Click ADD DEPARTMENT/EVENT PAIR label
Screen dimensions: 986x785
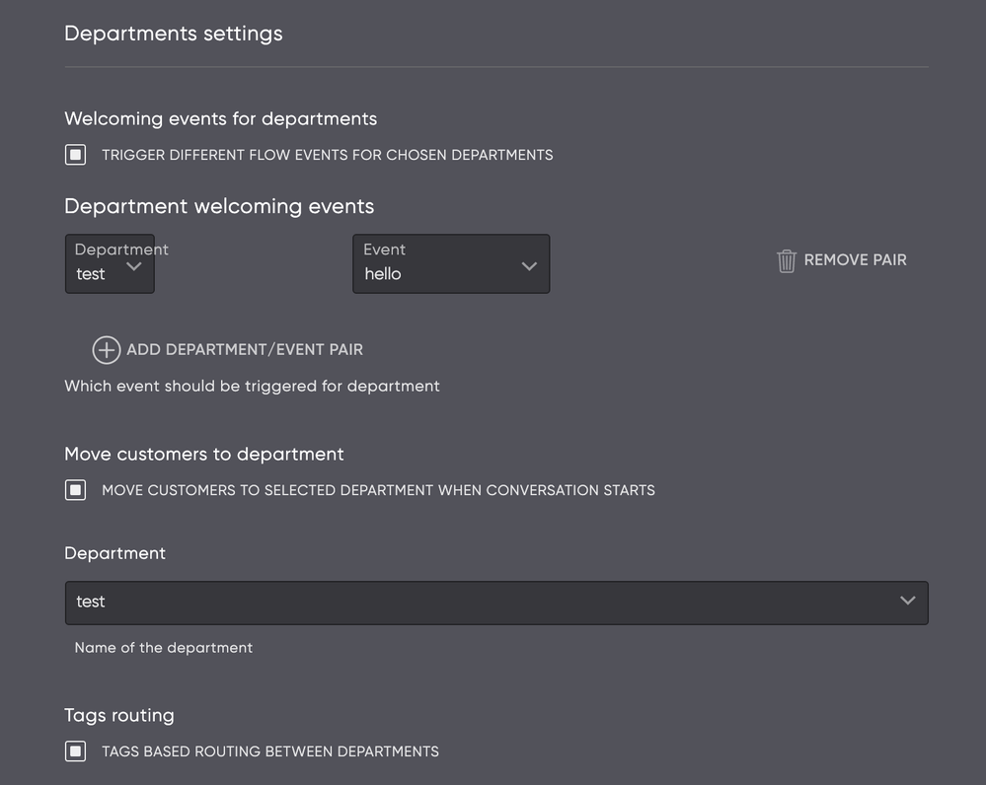click(x=245, y=350)
